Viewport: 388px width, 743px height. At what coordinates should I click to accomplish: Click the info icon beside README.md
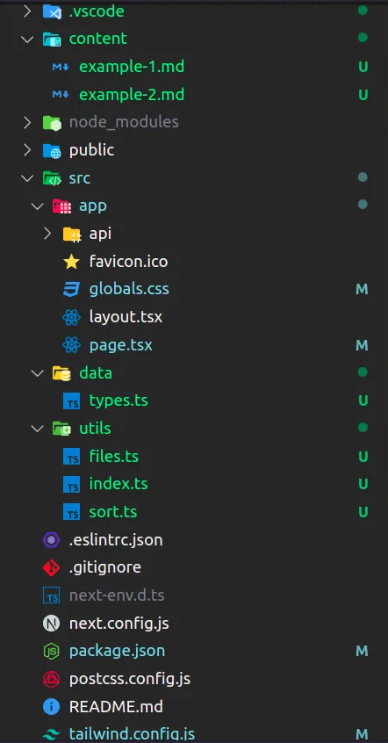coord(51,707)
